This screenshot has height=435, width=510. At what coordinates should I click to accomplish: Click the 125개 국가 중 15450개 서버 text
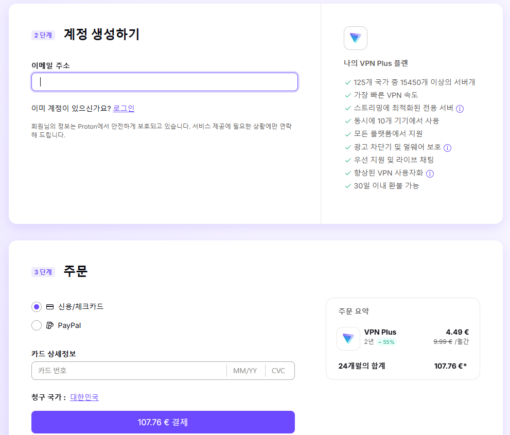point(414,82)
